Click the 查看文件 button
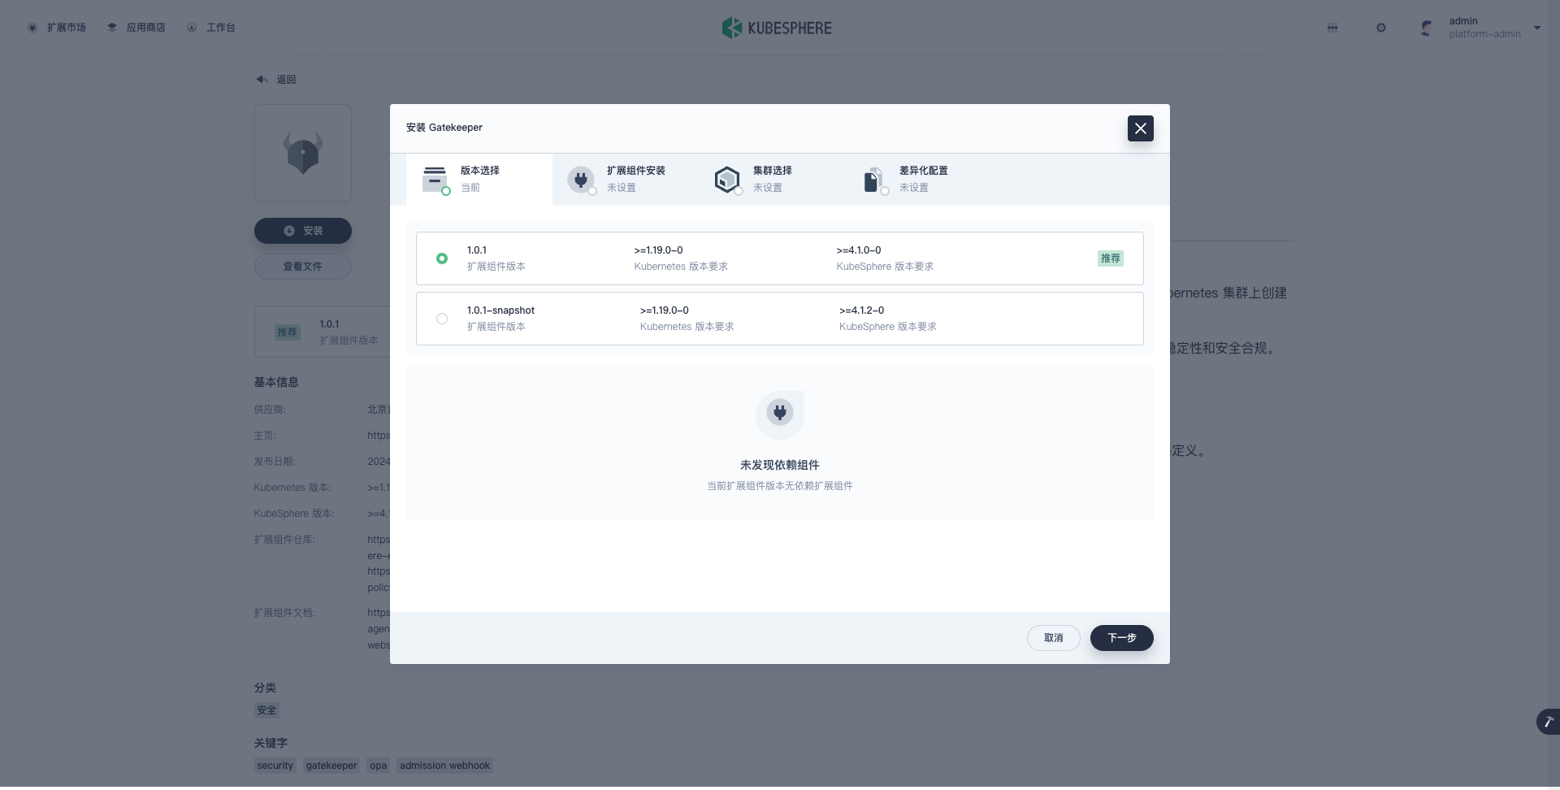The image size is (1560, 790). coord(303,267)
